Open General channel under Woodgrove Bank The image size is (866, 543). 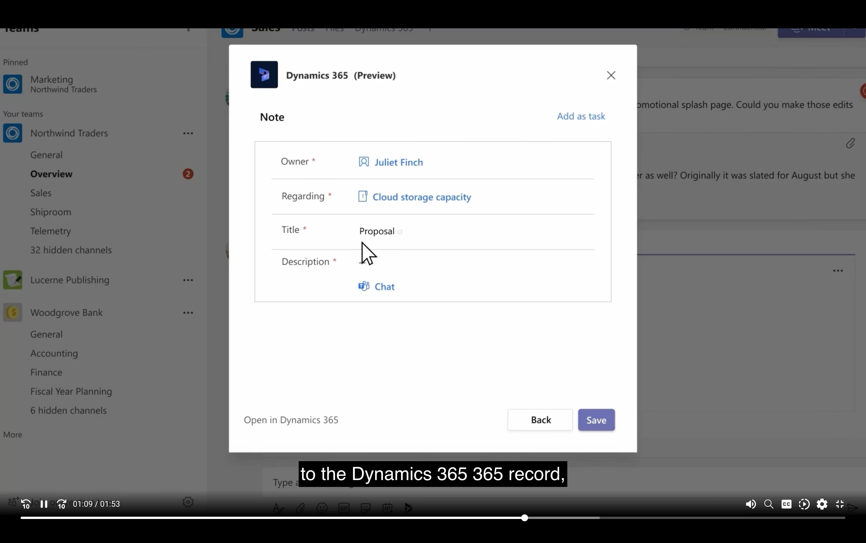pyautogui.click(x=46, y=334)
